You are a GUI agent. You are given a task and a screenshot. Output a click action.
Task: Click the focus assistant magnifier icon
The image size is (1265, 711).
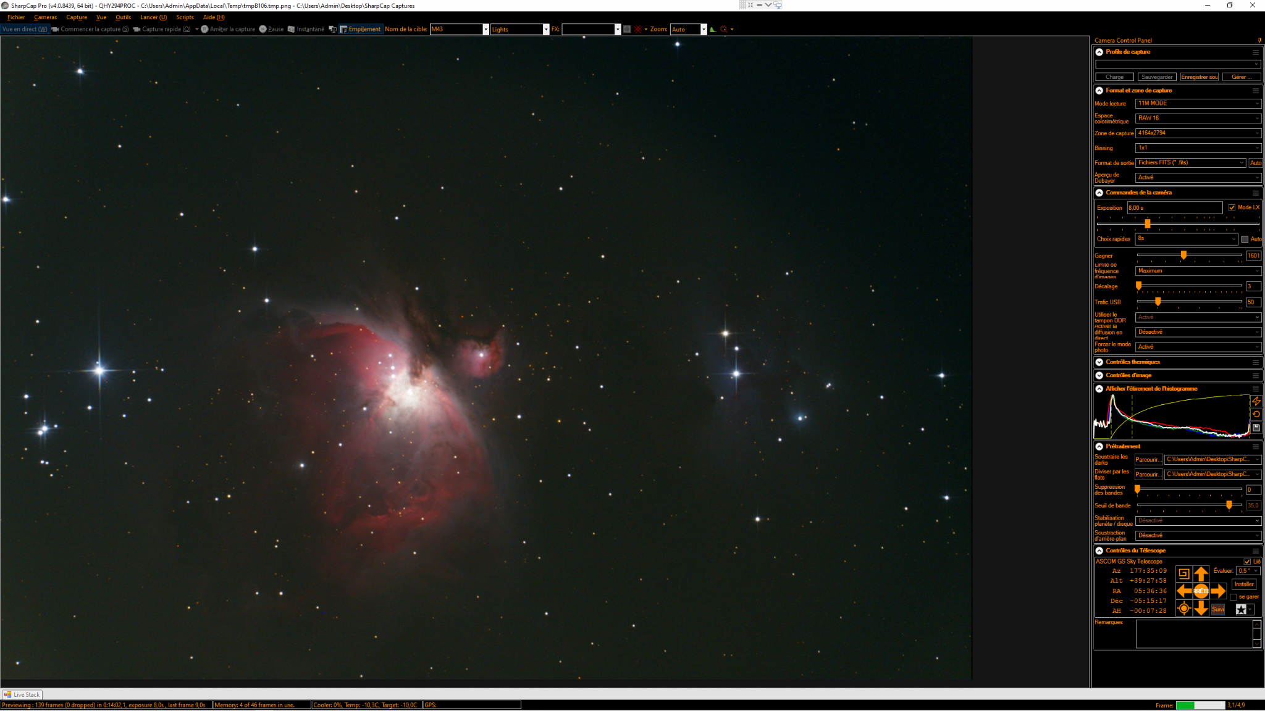[x=724, y=29]
